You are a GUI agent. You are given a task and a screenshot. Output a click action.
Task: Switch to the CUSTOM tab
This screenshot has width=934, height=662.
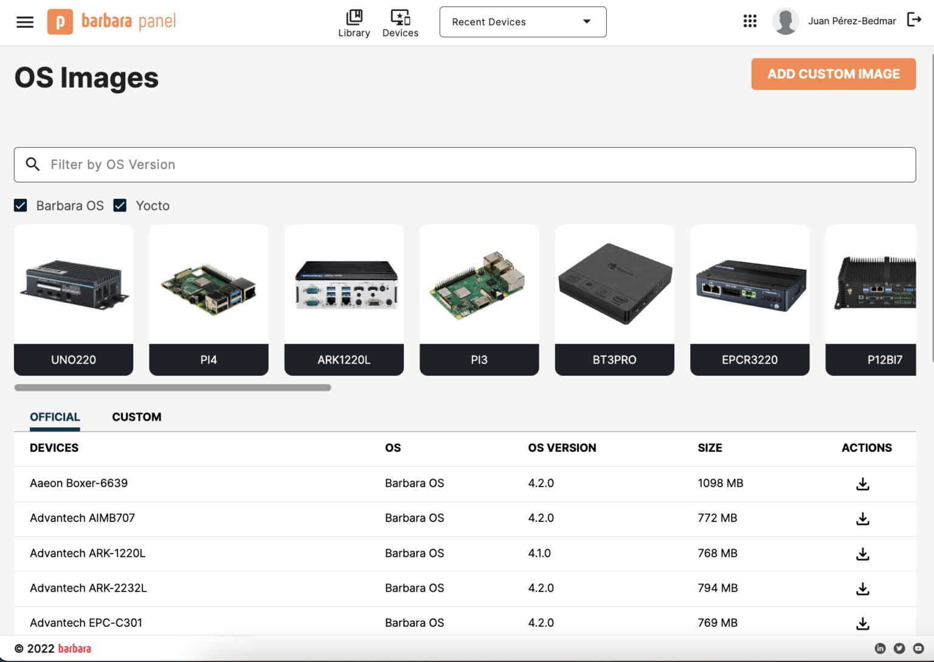(x=137, y=417)
